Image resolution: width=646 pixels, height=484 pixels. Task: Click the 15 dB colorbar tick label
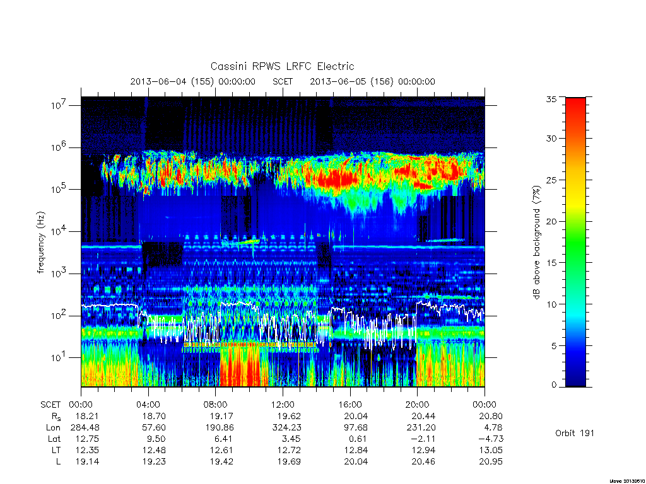tap(551, 263)
